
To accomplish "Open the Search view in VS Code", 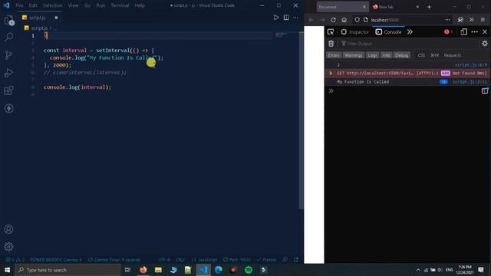I will (x=8, y=38).
